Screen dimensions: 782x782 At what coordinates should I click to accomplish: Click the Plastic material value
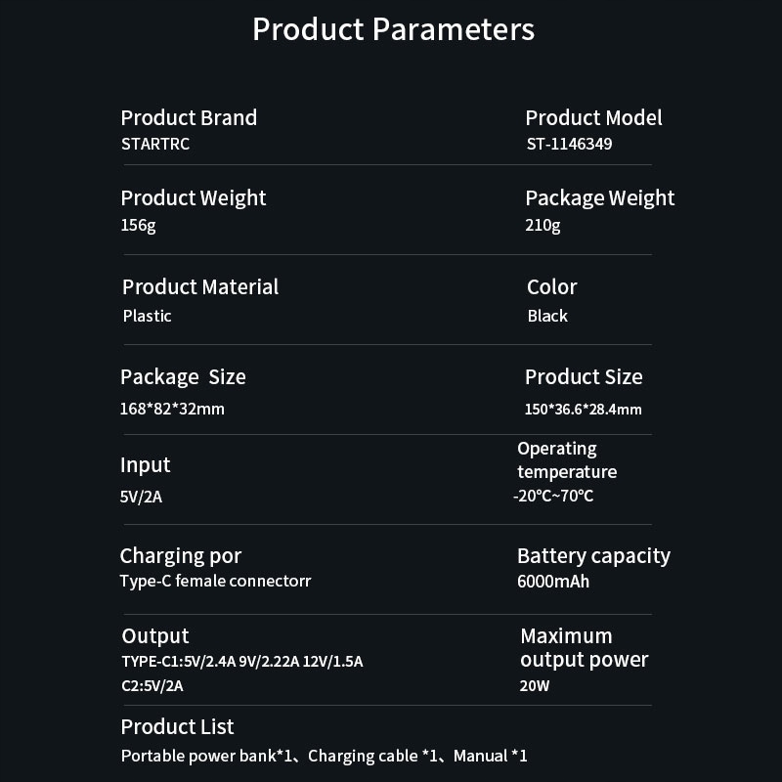tap(148, 316)
